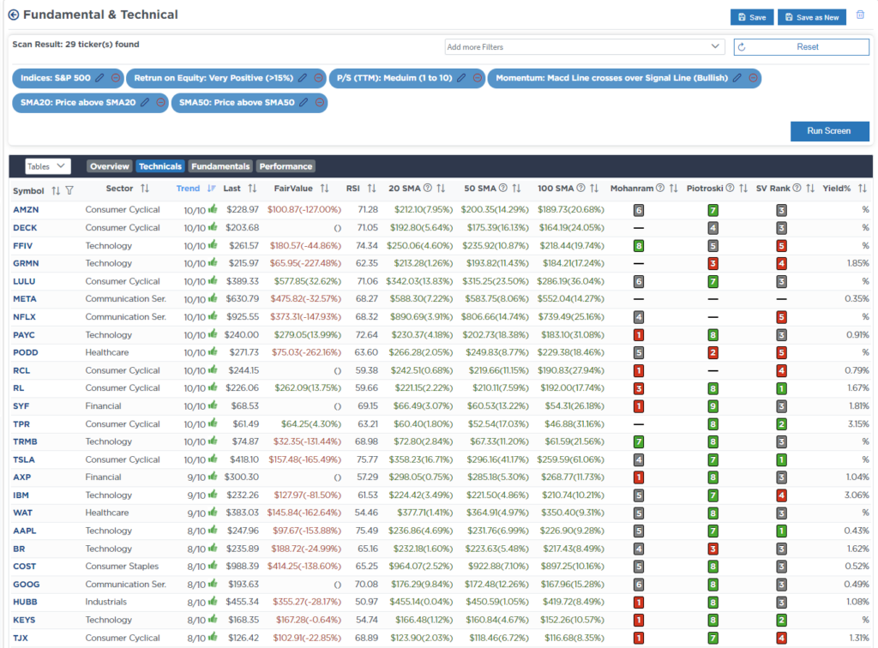Open the Symbol column filter funnel
878x648 pixels.
[x=69, y=191]
